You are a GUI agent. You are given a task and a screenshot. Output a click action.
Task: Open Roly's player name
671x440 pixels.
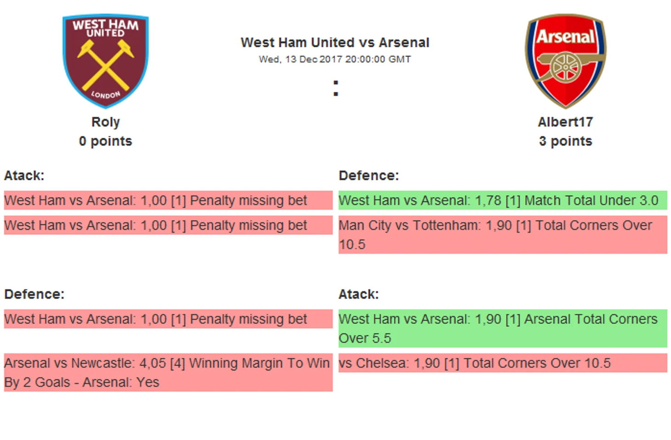[105, 122]
